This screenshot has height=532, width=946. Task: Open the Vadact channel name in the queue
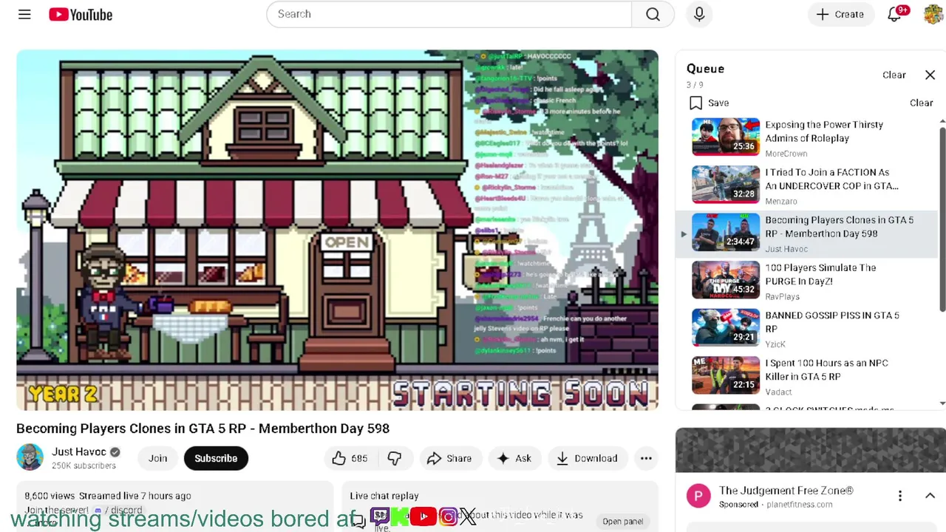pos(778,392)
